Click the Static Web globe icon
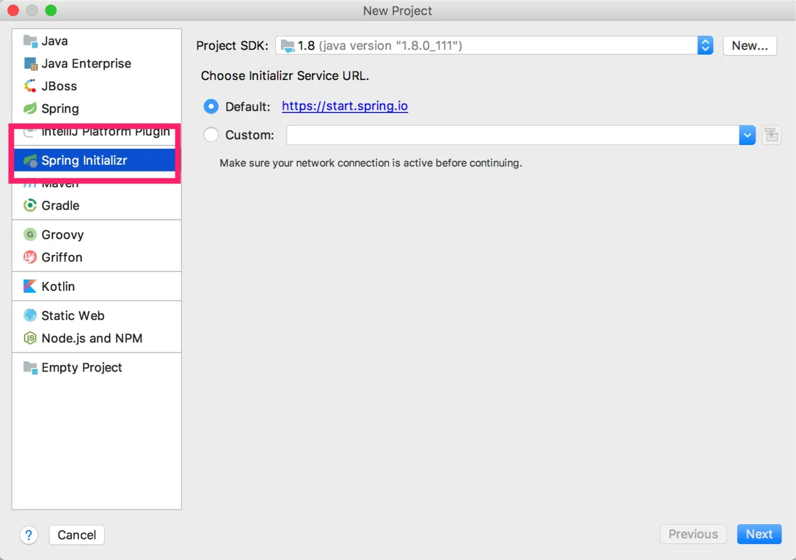Viewport: 796px width, 560px height. (30, 316)
